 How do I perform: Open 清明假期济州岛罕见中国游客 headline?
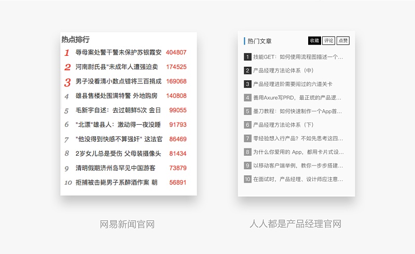tap(115, 168)
